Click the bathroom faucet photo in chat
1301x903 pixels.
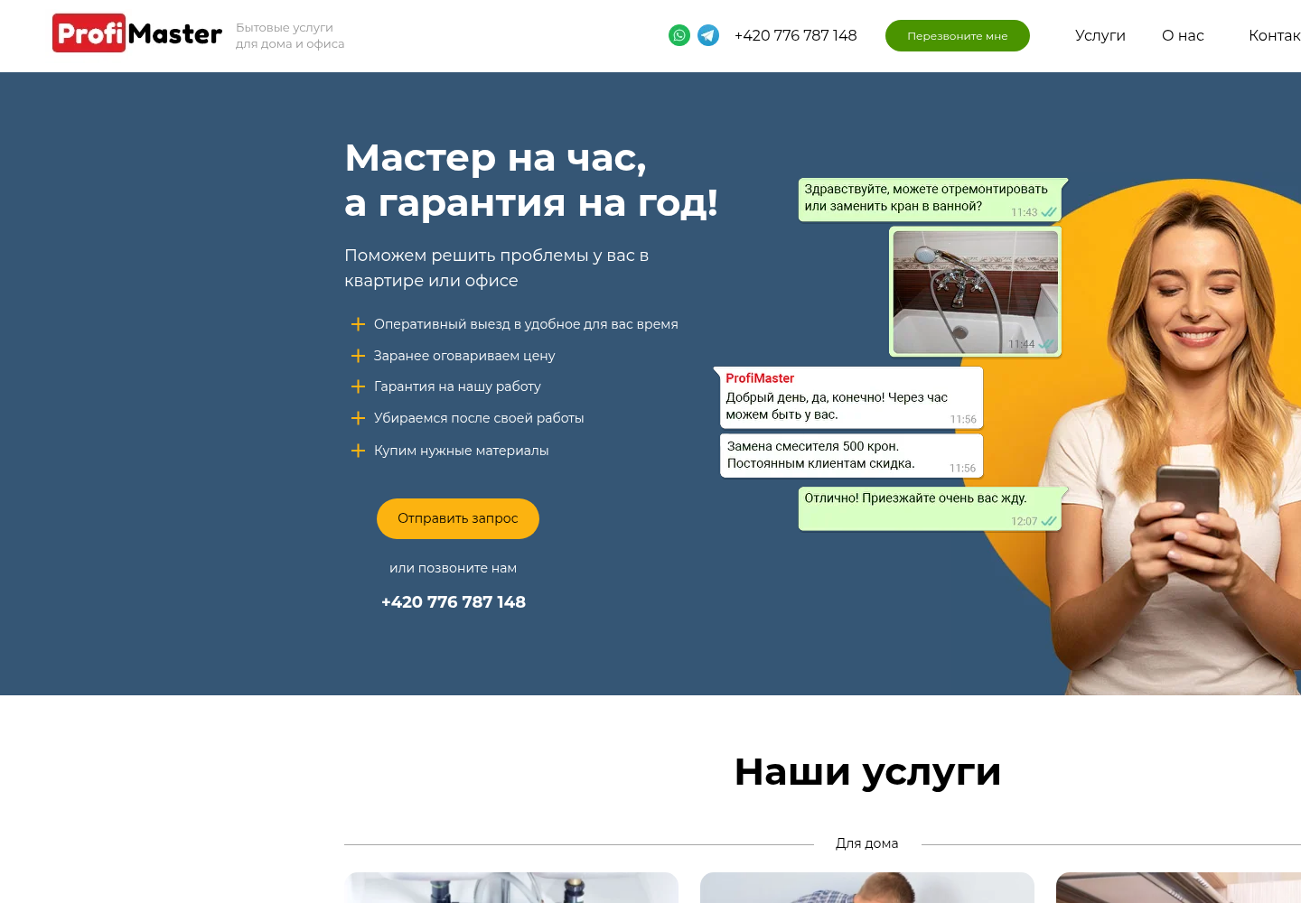point(976,292)
